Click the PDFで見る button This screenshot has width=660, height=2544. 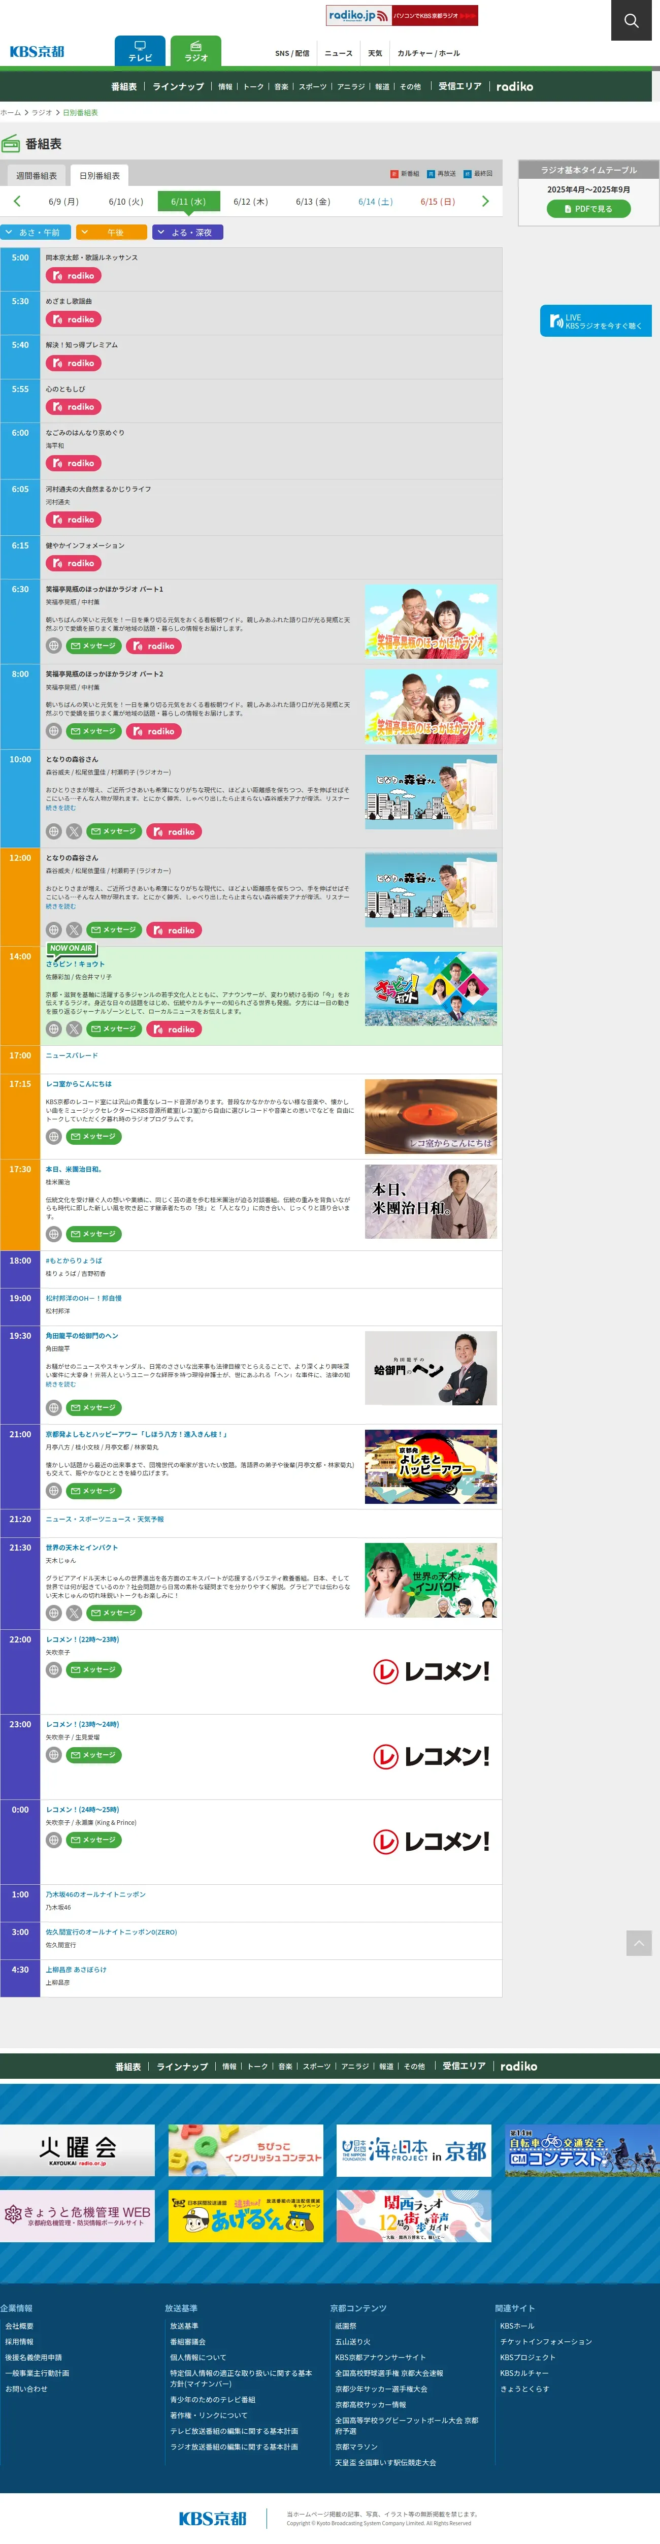589,209
